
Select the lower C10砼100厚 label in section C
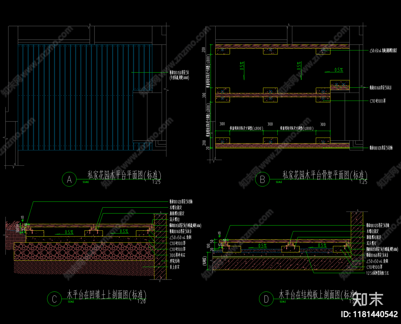178,249
